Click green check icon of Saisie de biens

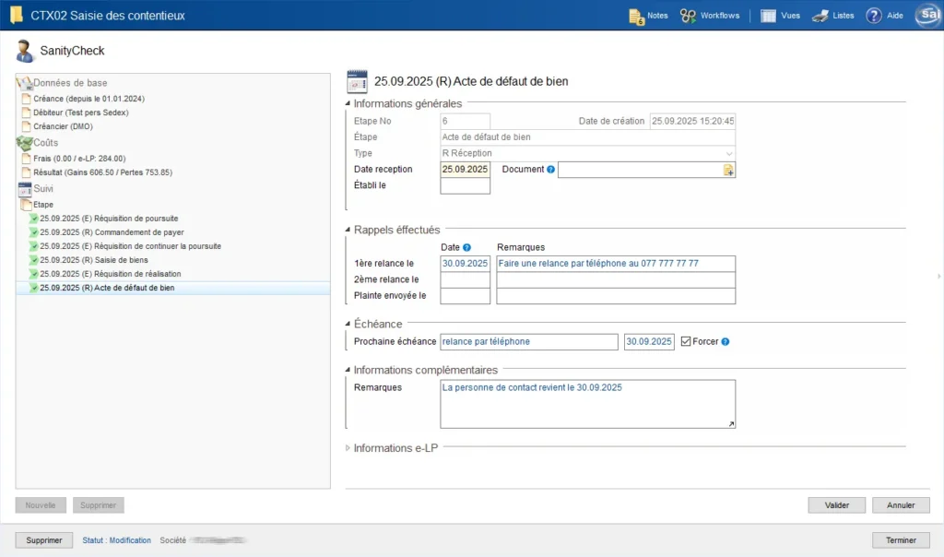34,260
